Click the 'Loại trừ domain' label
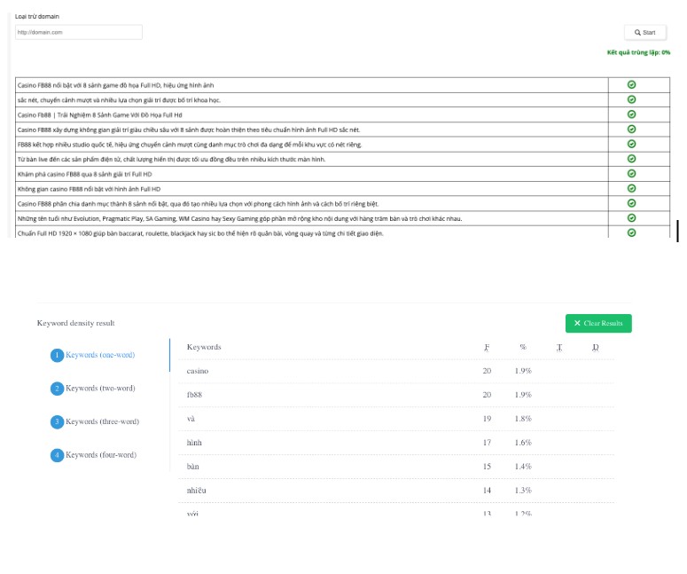Viewport: 687px width, 574px height. pyautogui.click(x=37, y=16)
